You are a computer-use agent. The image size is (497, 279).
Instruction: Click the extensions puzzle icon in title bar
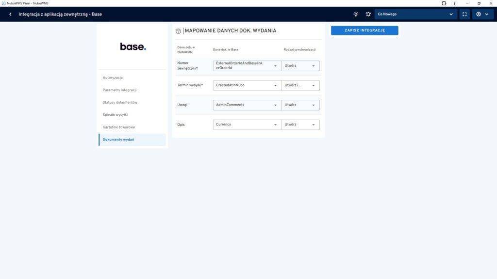pos(444,3)
